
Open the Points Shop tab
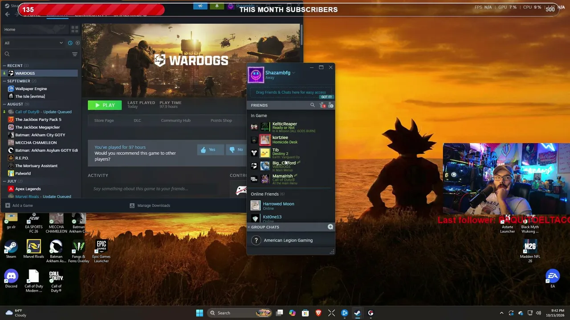221,120
